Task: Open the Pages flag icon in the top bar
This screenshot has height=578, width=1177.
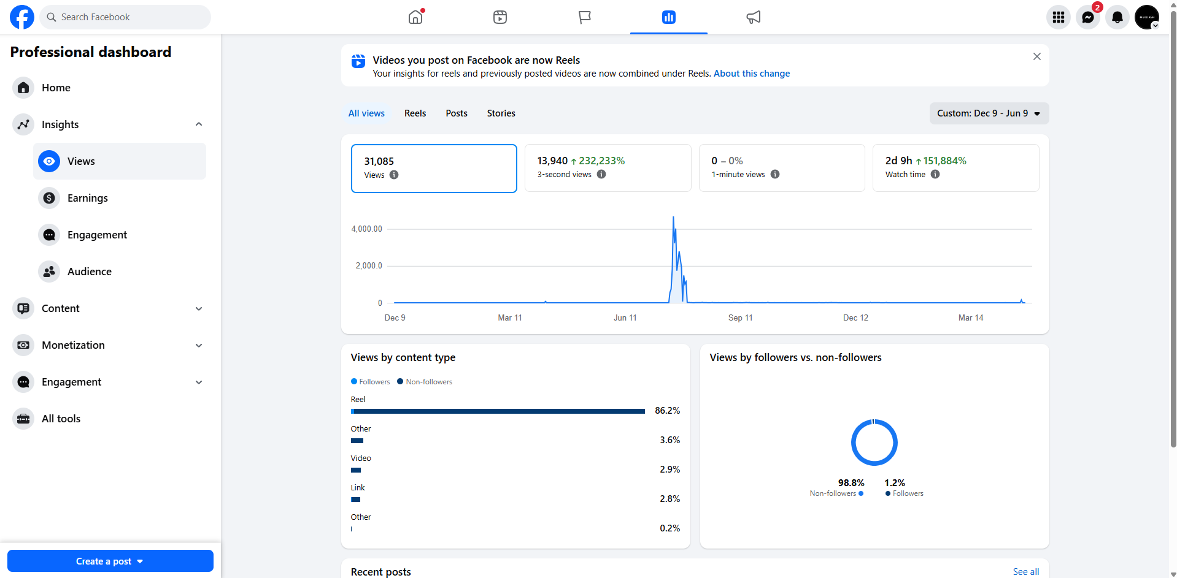Action: (x=584, y=17)
